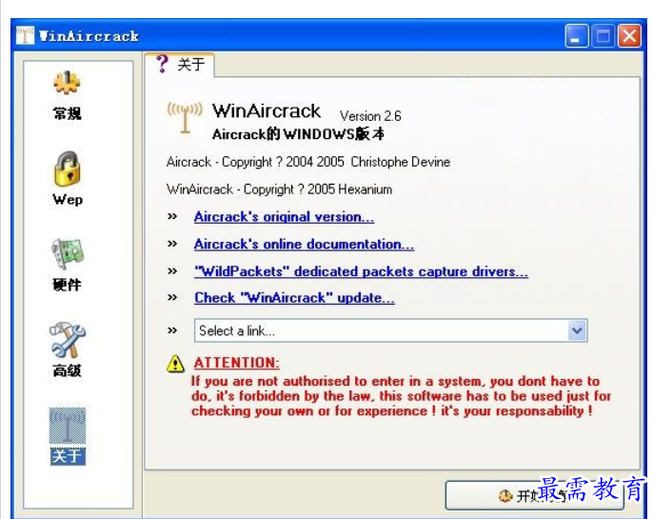Open Aircrack's online documentation link

tap(304, 244)
